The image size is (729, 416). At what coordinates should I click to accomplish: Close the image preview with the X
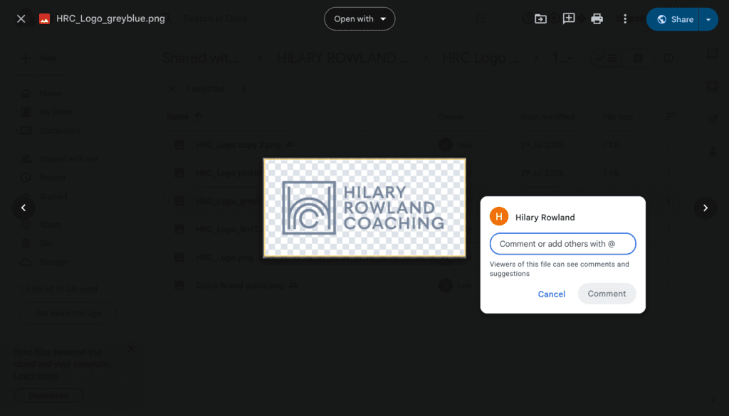coord(21,19)
